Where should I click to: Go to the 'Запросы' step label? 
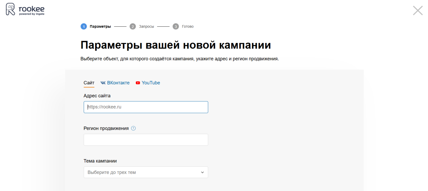click(146, 26)
